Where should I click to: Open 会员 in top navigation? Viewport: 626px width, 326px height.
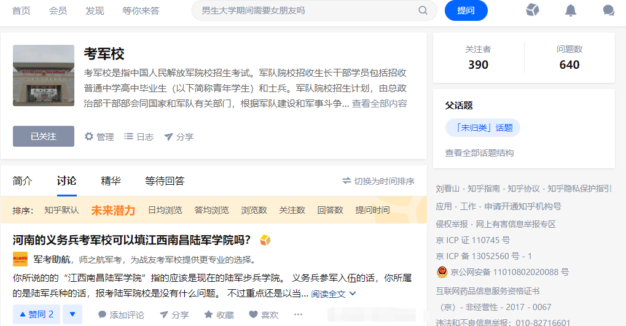tap(58, 11)
